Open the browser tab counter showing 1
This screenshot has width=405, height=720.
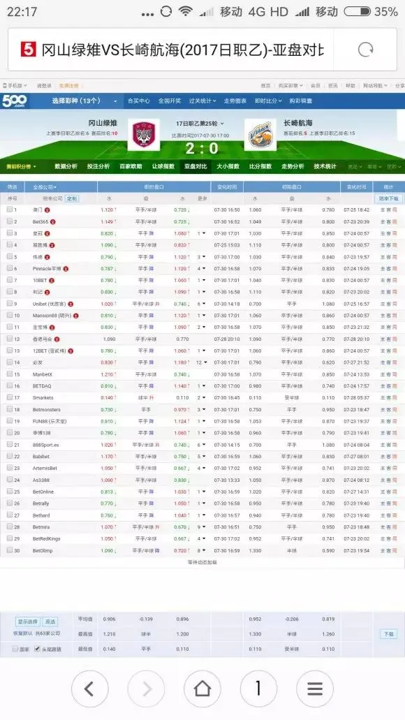[x=258, y=689]
